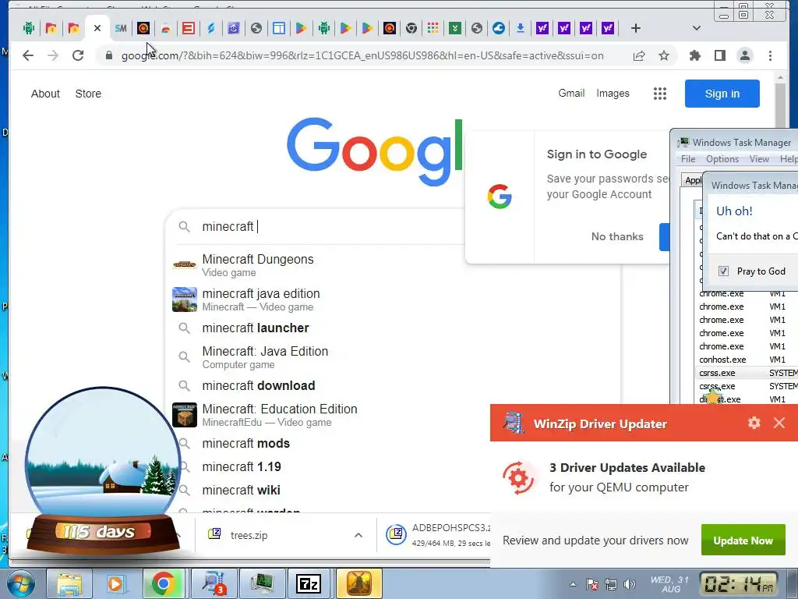Screen dimensions: 798x599
Task: Open the volume speaker tray icon
Action: click(x=630, y=584)
